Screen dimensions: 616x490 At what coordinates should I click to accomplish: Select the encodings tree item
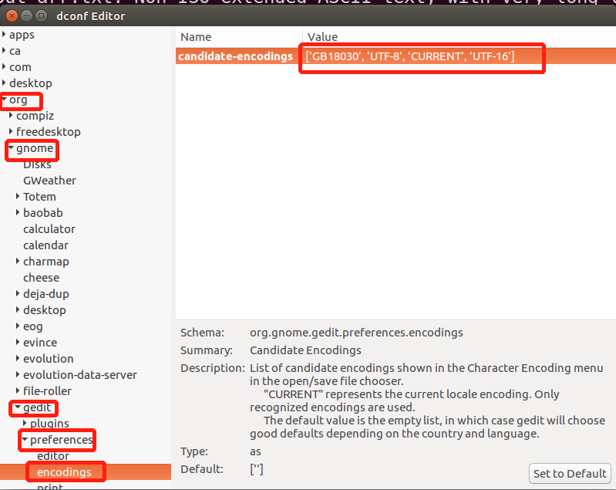click(x=64, y=472)
